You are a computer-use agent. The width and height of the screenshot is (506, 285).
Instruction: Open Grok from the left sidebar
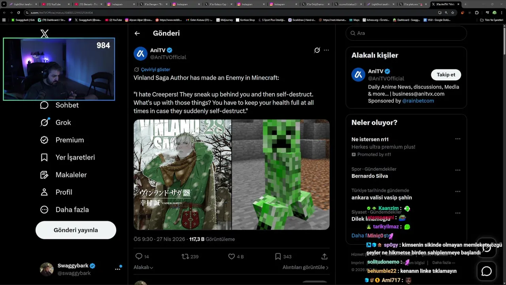click(56, 122)
